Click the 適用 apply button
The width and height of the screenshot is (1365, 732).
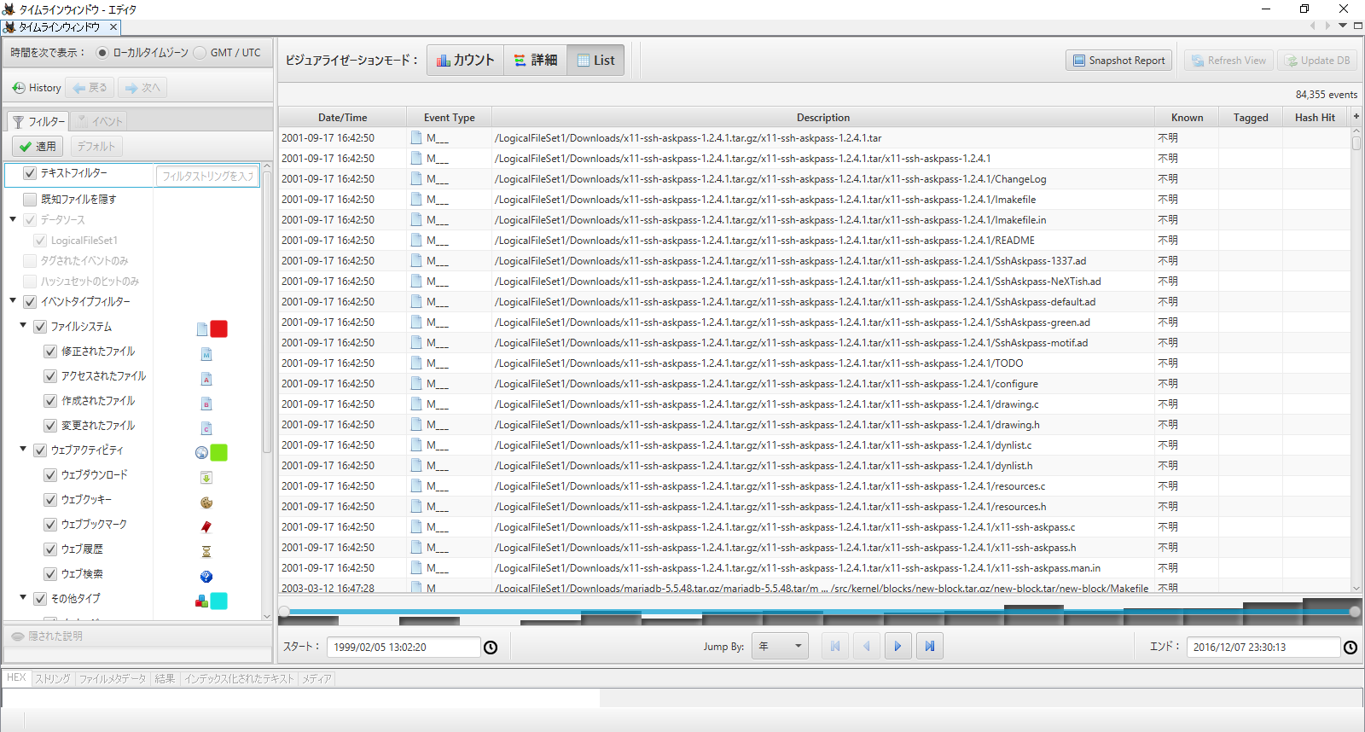point(38,147)
